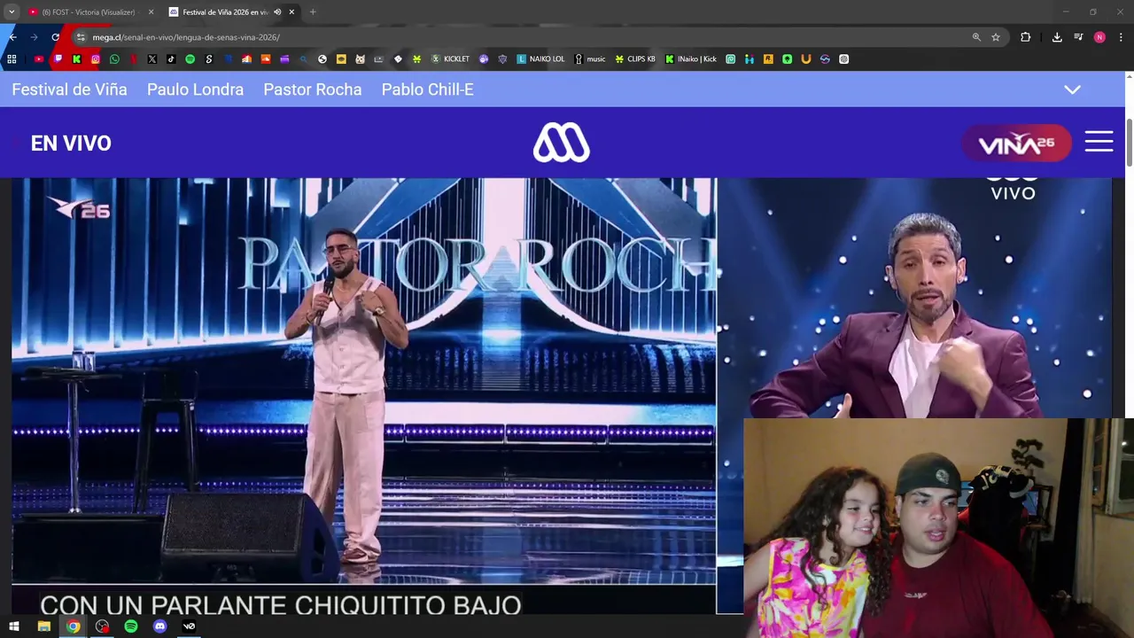Click the zoom magnifier in address bar

(x=976, y=37)
